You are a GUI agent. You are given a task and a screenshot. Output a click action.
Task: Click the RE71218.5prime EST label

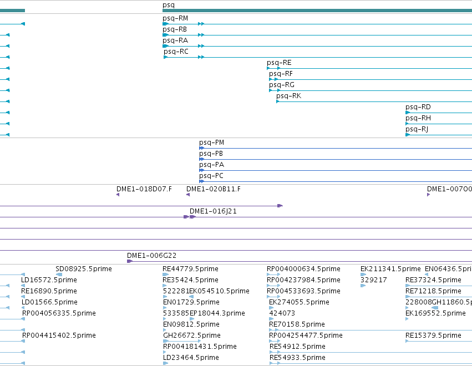(x=434, y=291)
